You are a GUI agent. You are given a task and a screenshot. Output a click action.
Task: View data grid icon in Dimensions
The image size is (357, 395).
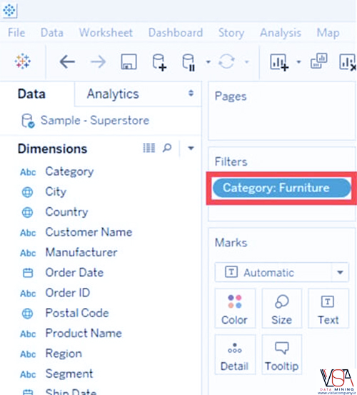tap(149, 148)
